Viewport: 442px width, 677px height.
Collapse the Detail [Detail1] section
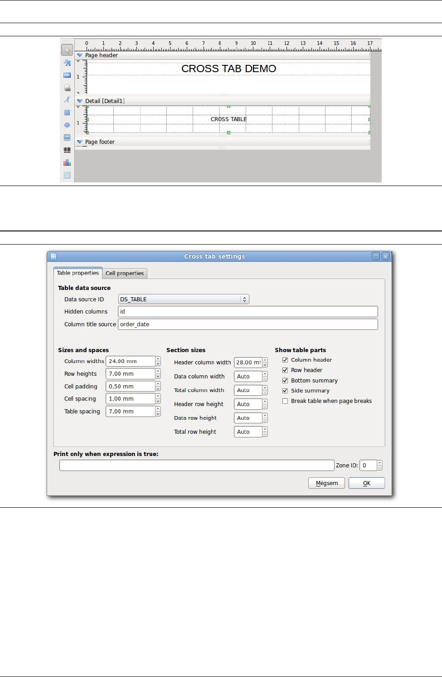80,101
